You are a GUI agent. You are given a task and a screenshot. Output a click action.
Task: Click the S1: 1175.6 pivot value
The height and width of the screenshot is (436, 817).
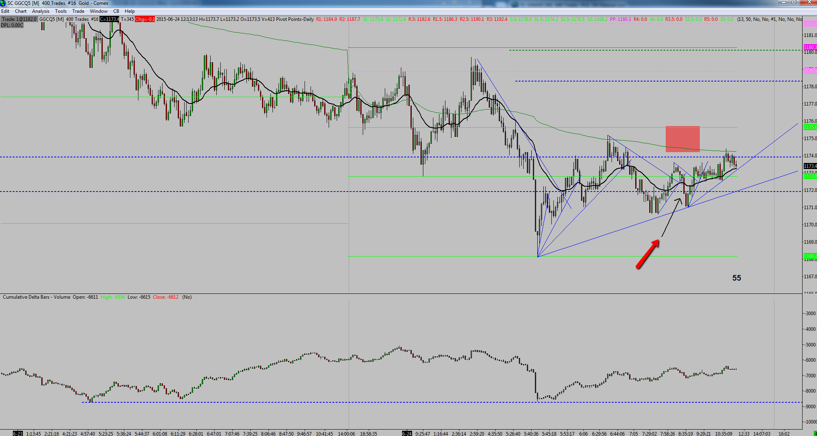[x=373, y=19]
